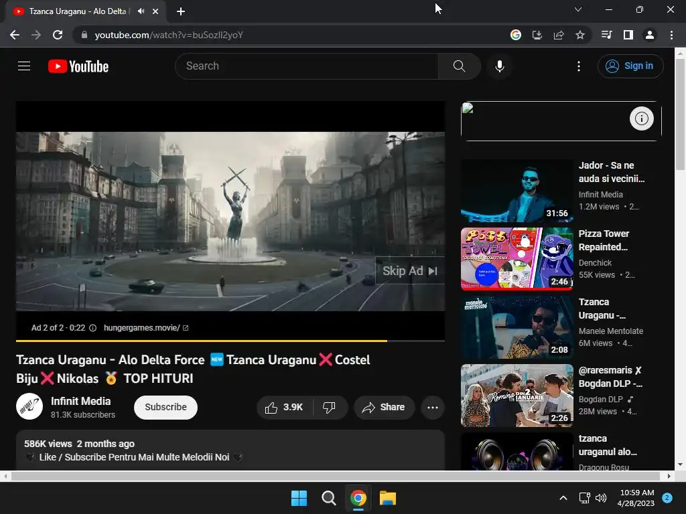Go forward with the browser arrow
Image resolution: width=686 pixels, height=514 pixels.
point(36,35)
